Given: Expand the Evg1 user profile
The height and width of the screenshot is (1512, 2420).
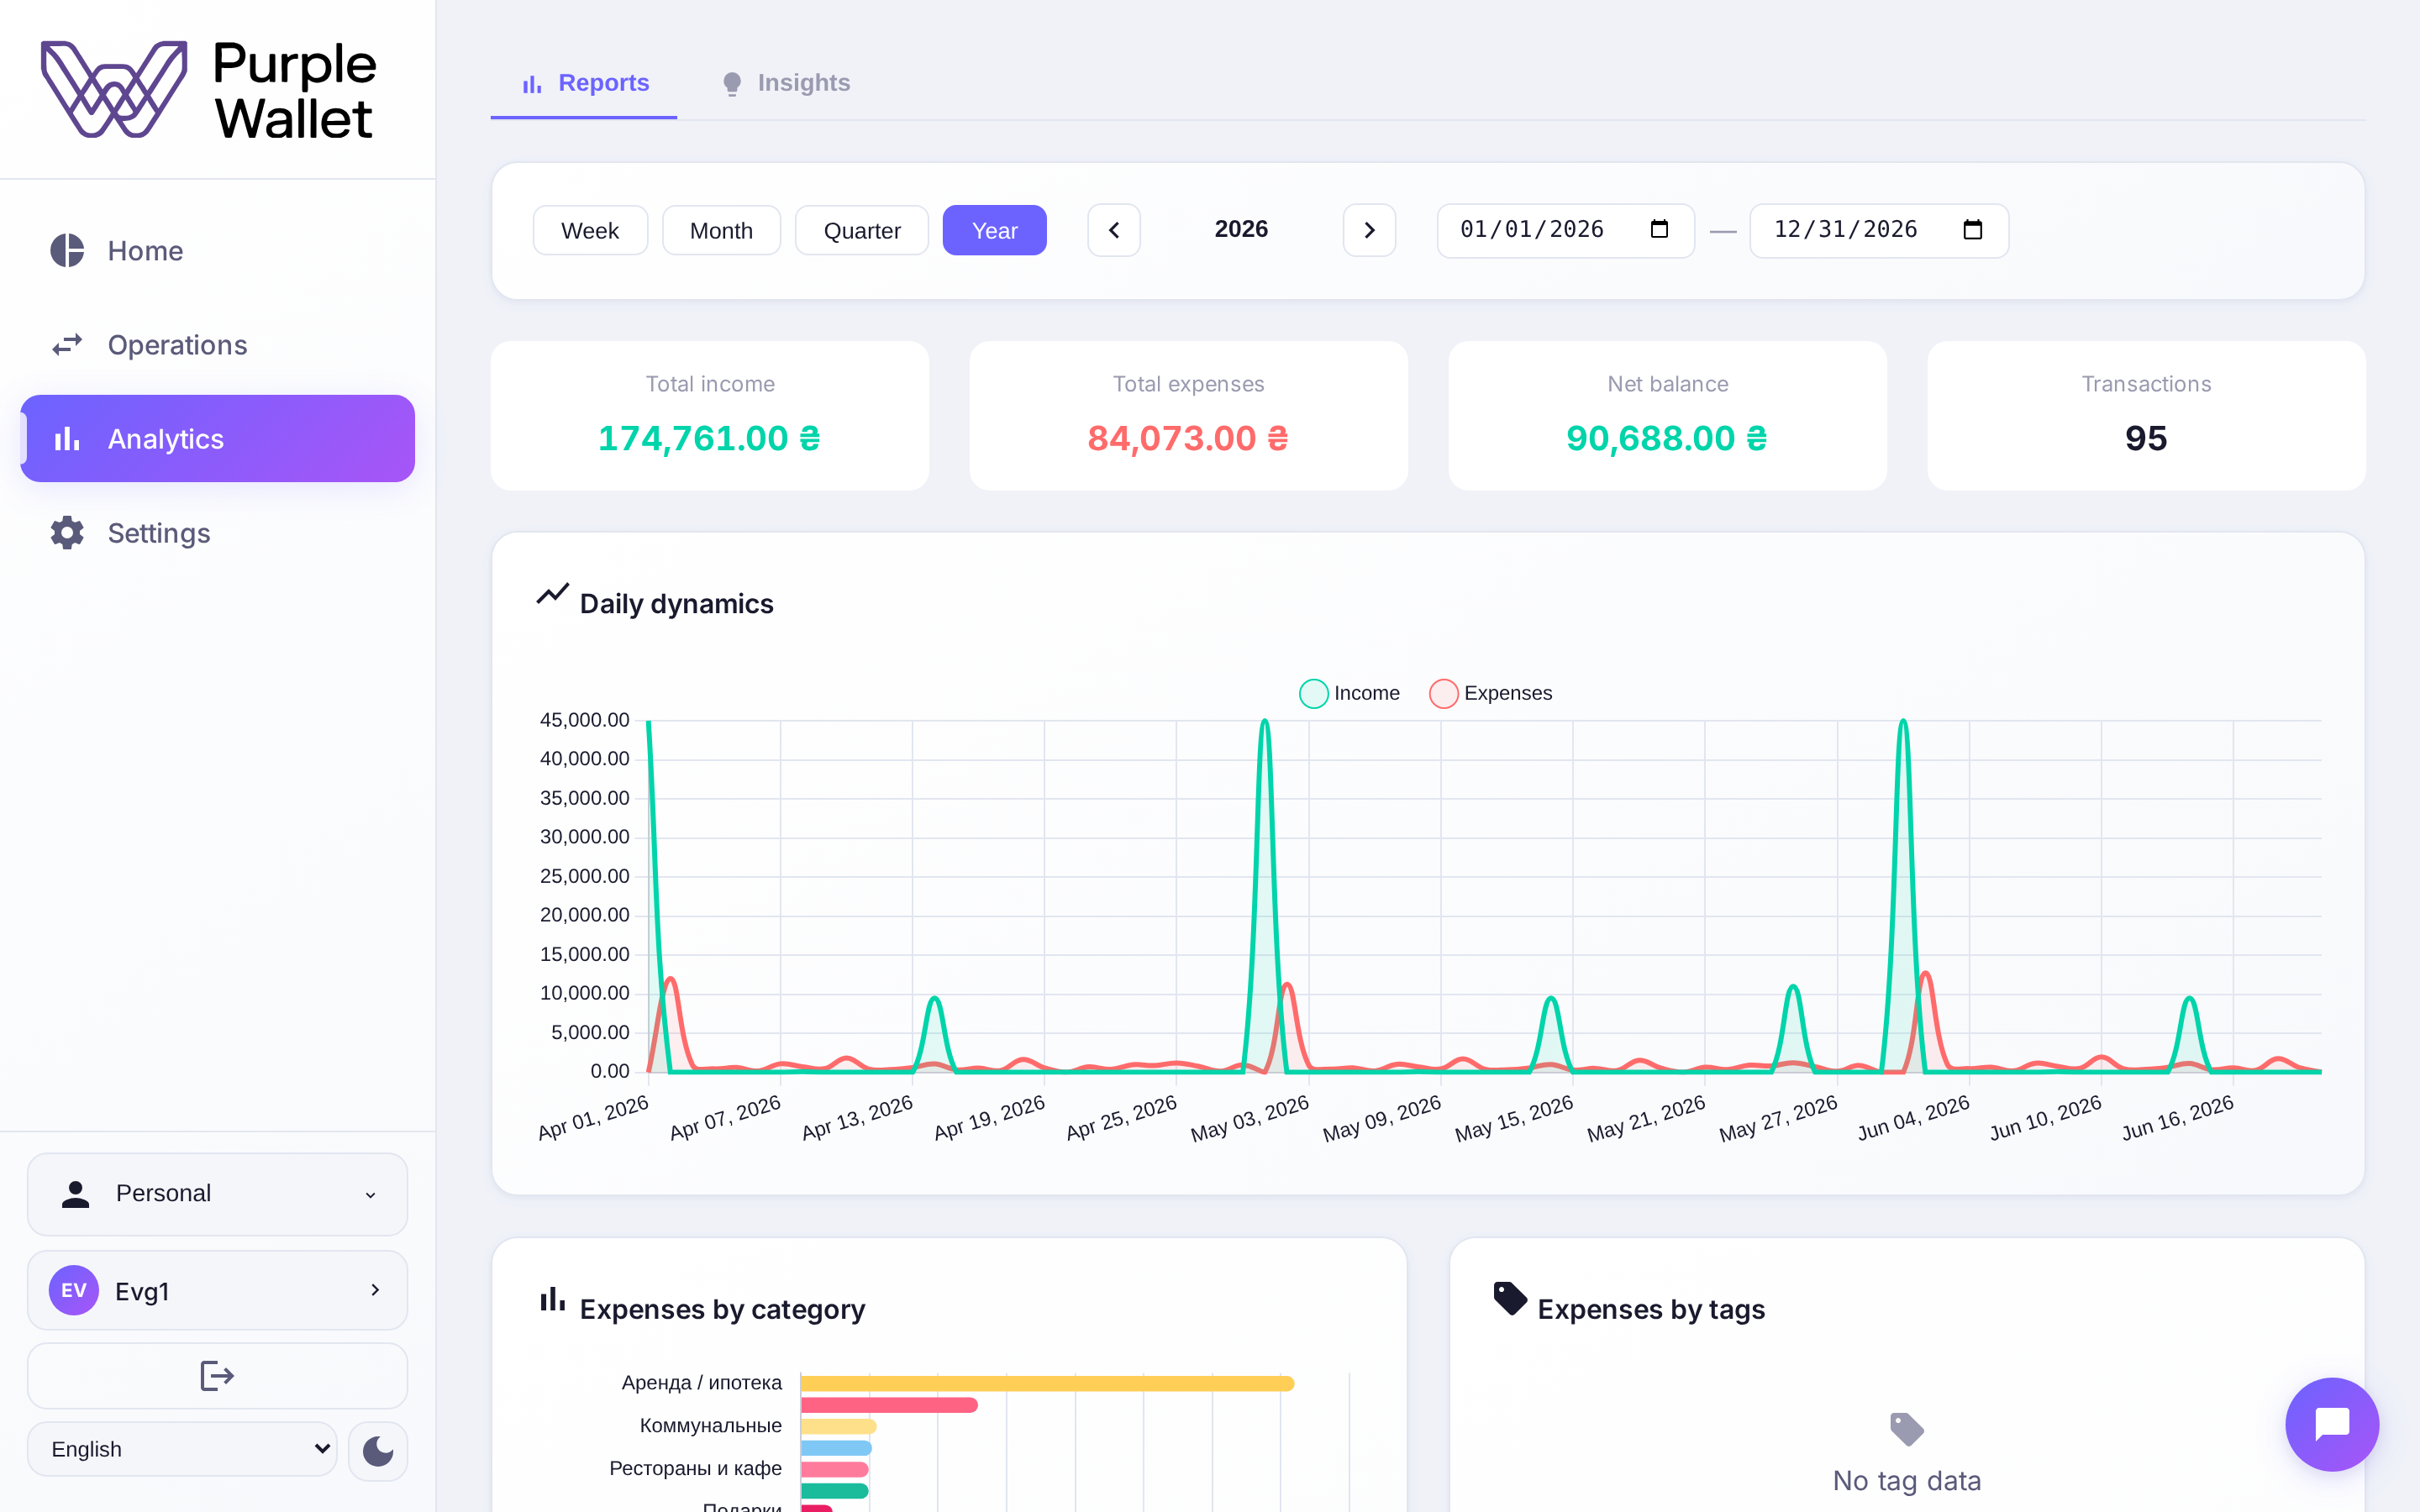Looking at the screenshot, I should coord(217,1290).
